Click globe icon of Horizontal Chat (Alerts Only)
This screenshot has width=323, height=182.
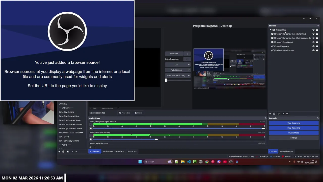pos(272,34)
